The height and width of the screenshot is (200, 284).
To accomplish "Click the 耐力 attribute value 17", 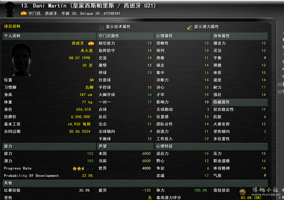I will click(263, 87).
